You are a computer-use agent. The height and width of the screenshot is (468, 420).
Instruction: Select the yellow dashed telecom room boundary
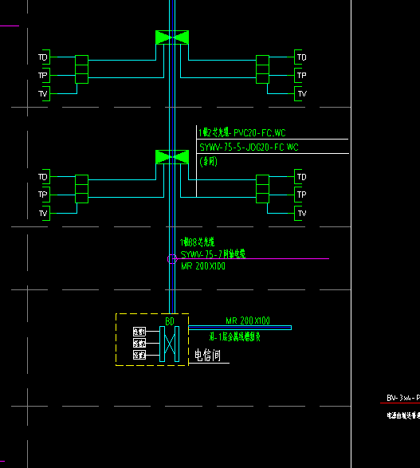152,340
